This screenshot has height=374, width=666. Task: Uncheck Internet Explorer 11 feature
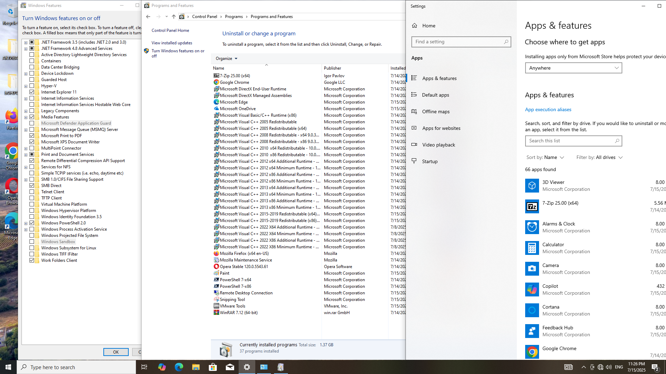click(x=32, y=92)
